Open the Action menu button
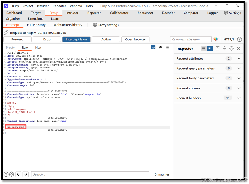Viewport: 249px width, 184px height. pyautogui.click(x=106, y=39)
